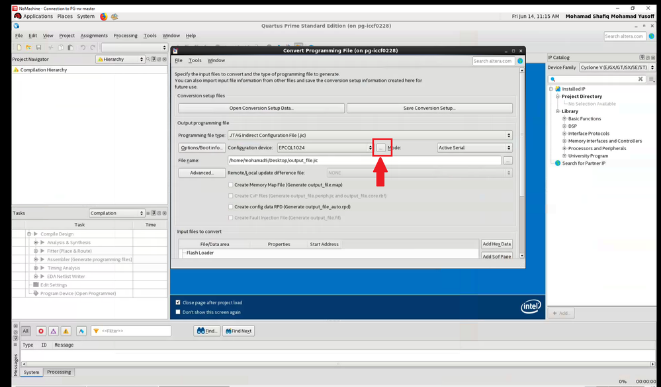This screenshot has height=387, width=661.
Task: Toggle warning yellow triangle message filter
Action: pyautogui.click(x=66, y=331)
